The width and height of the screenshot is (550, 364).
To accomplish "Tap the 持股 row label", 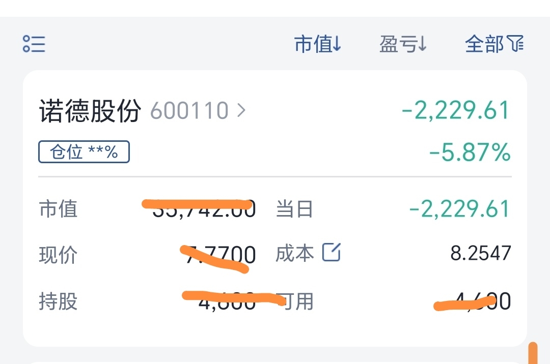I will tap(58, 301).
